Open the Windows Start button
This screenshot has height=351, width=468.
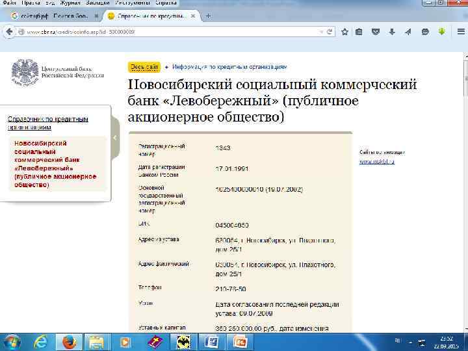point(12,342)
